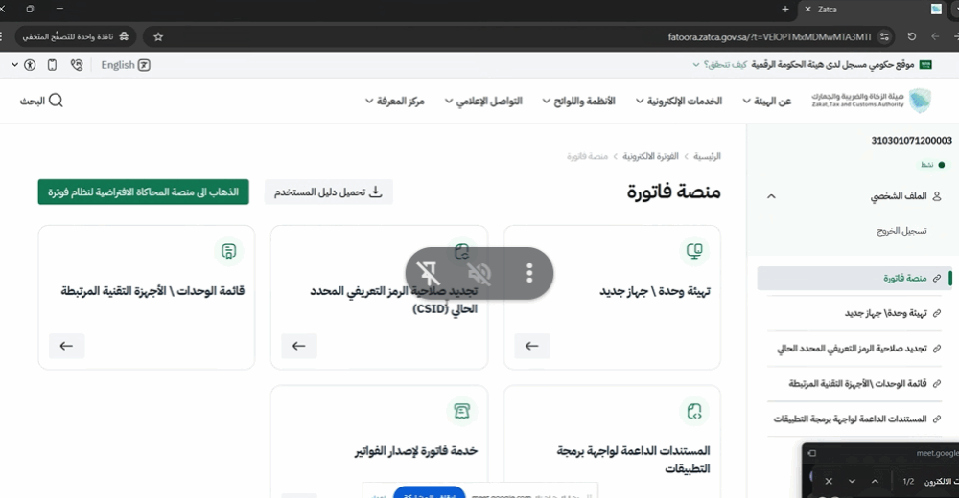Click the mobile device icon in top bar
The width and height of the screenshot is (959, 498).
[52, 65]
